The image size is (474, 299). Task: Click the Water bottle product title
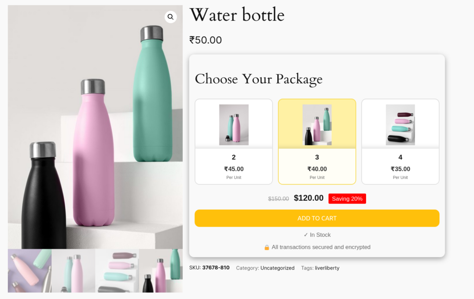coord(237,15)
